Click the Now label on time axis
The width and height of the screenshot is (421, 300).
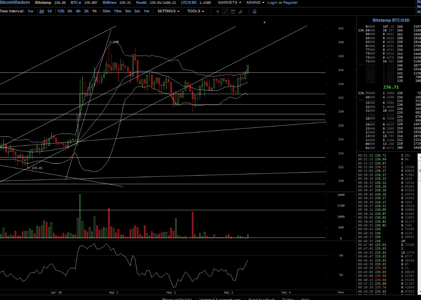click(x=341, y=293)
